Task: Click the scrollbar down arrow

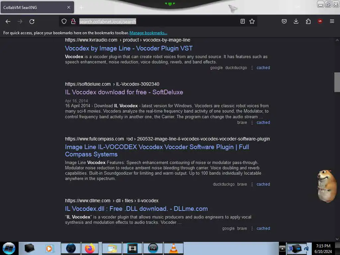Action: click(337, 239)
